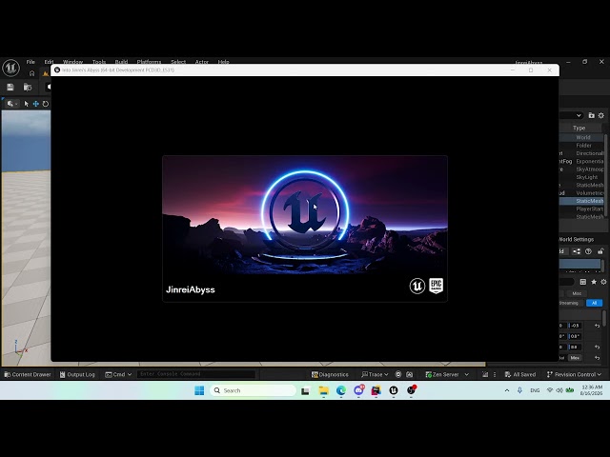This screenshot has height=457, width=610.
Task: Click the Unreal splash image in the game window
Action: pos(305,228)
